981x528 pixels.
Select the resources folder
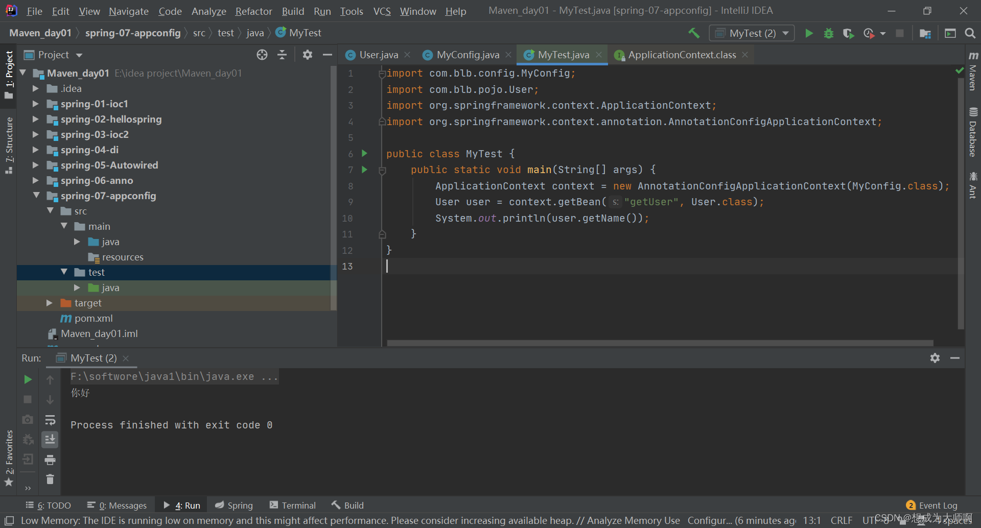(123, 257)
